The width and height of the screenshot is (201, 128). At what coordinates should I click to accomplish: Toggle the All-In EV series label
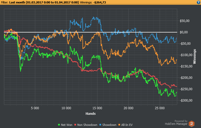pyautogui.click(x=127, y=125)
